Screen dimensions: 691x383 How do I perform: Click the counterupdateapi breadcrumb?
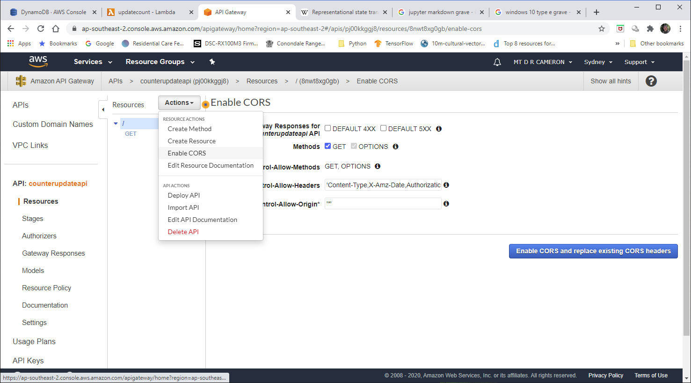tap(184, 81)
